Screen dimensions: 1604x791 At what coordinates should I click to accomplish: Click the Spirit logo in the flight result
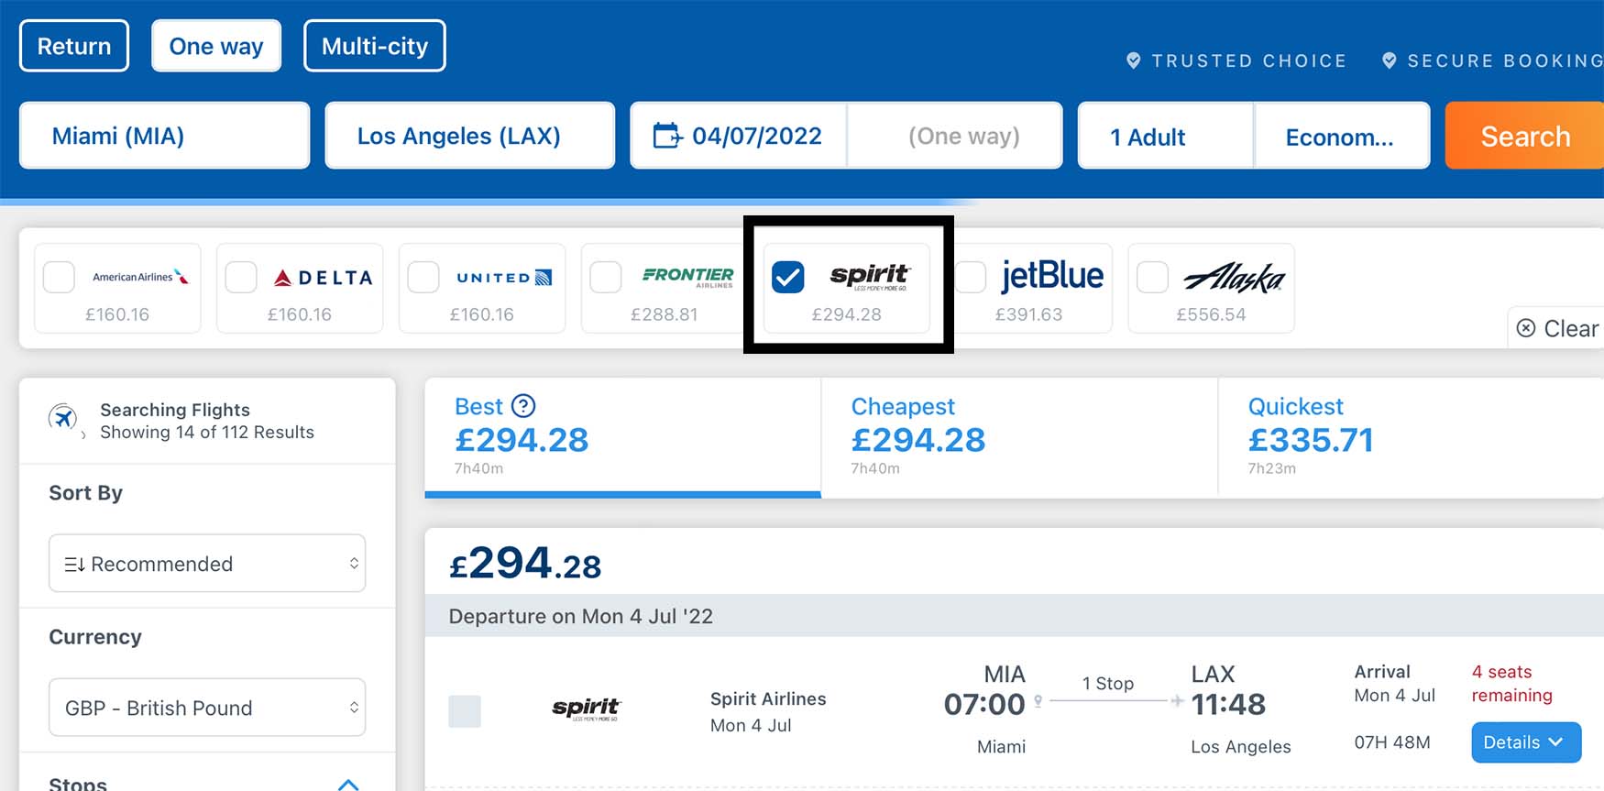click(587, 709)
